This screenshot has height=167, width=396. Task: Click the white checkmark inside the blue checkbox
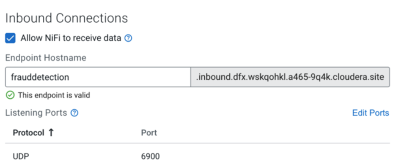(x=10, y=38)
